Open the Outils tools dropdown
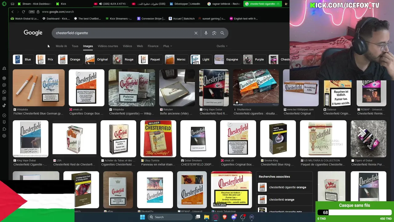Viewport: 394px width, 222px height. pos(222,46)
